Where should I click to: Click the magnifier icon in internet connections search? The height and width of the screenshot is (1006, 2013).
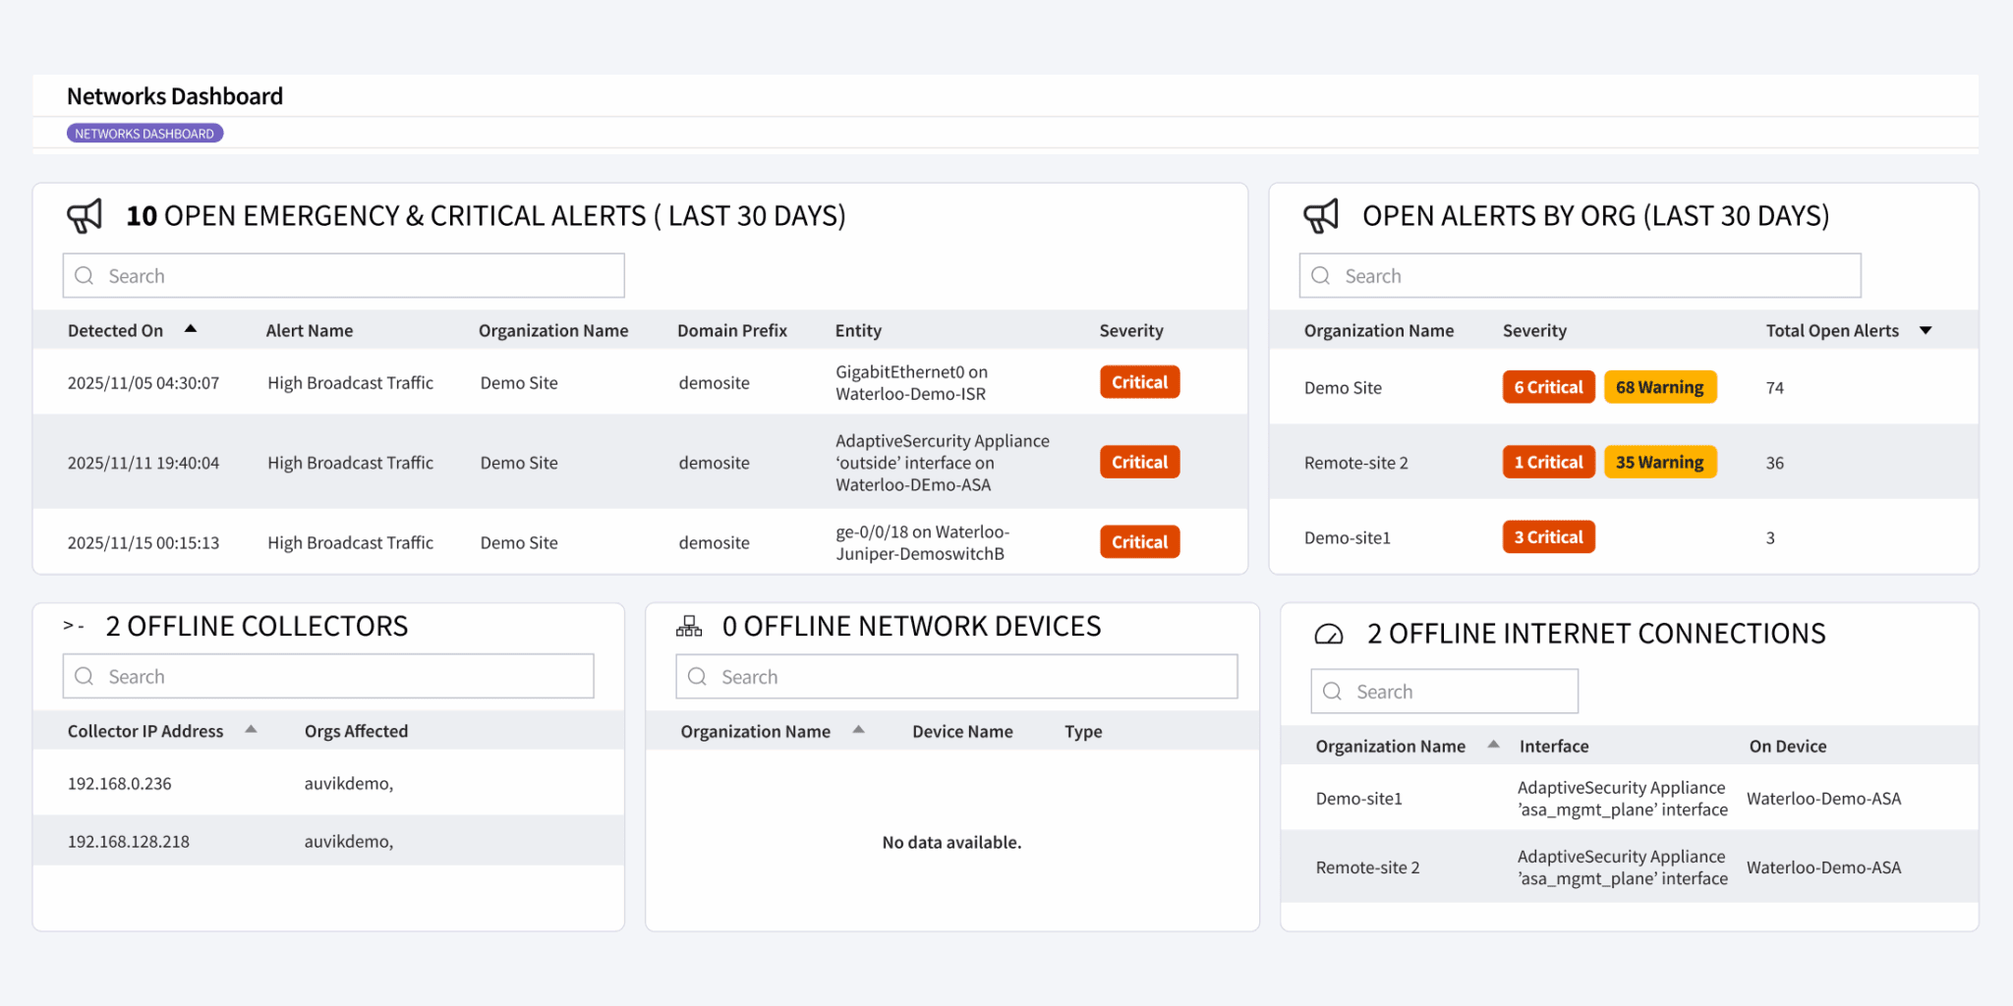click(1332, 691)
